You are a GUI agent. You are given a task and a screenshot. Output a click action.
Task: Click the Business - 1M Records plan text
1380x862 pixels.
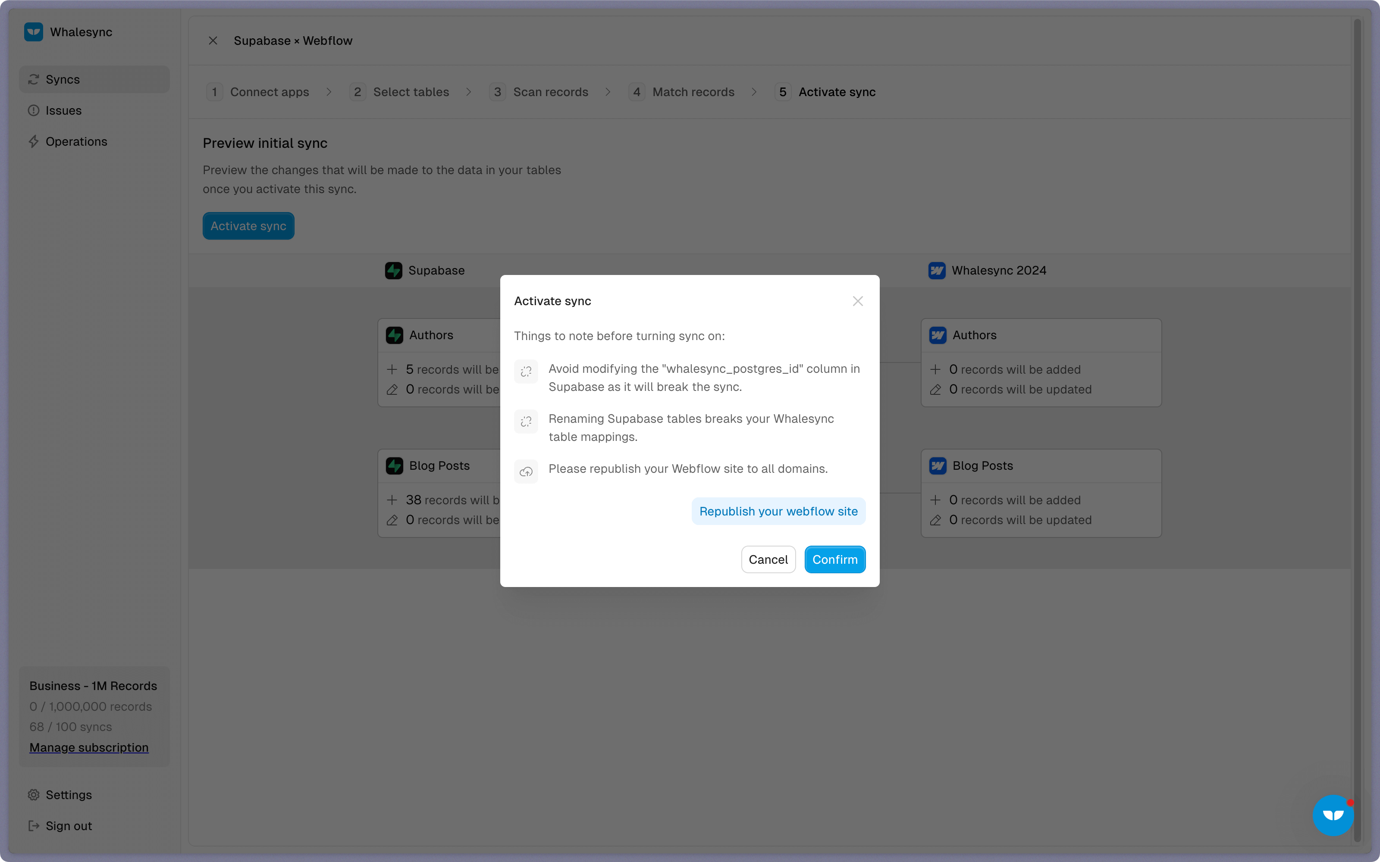[x=94, y=686]
